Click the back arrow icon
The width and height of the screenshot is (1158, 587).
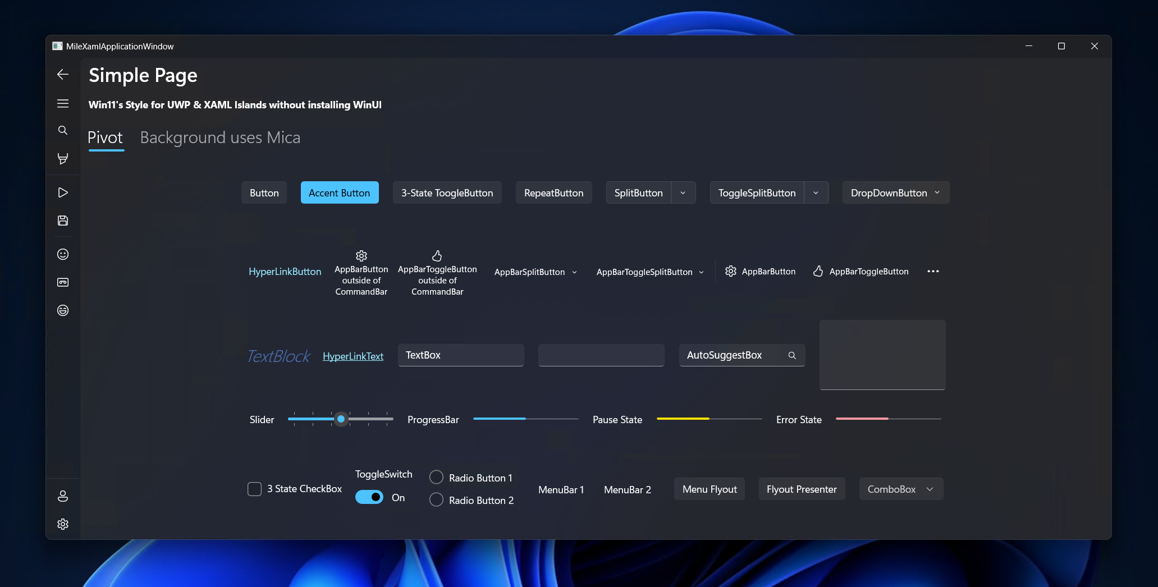[63, 74]
